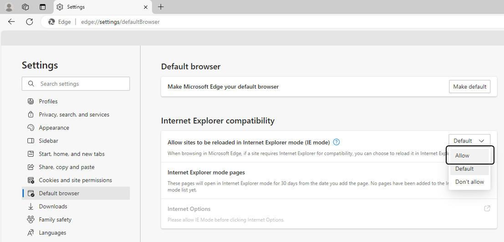The height and width of the screenshot is (242, 504).
Task: Go to Privacy, search, and services
Action: [x=74, y=114]
